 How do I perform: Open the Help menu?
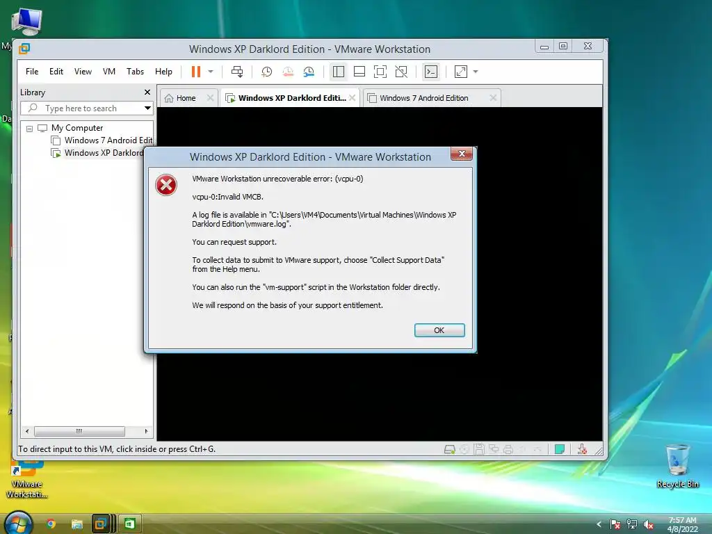163,72
